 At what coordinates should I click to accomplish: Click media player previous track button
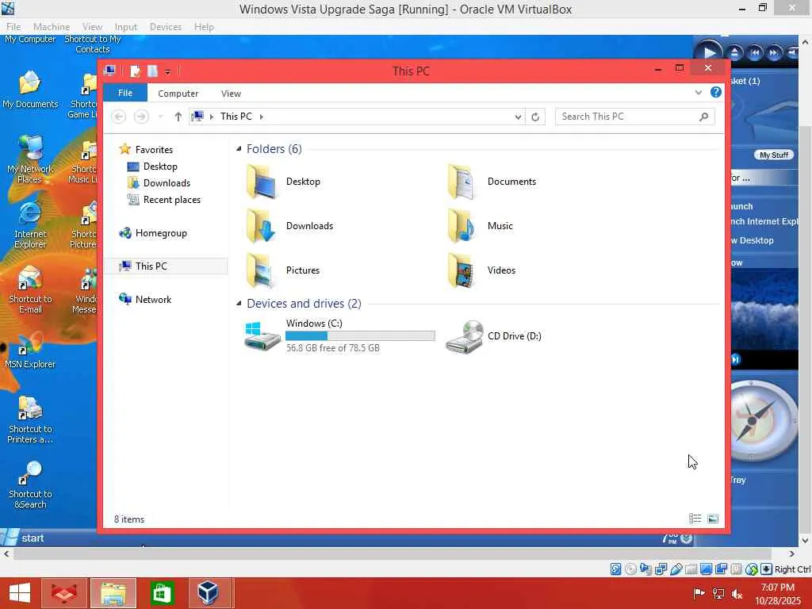[755, 52]
